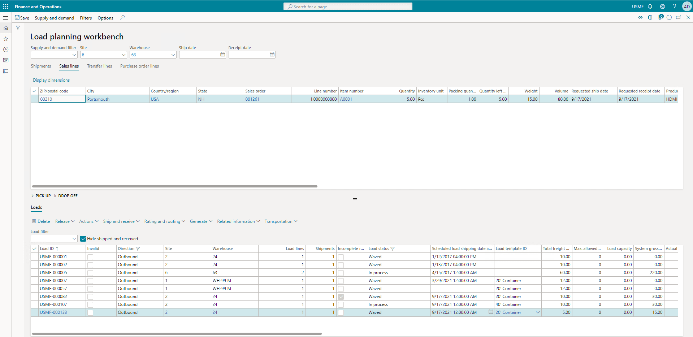
Task: Open settings gear icon
Action: tap(662, 7)
